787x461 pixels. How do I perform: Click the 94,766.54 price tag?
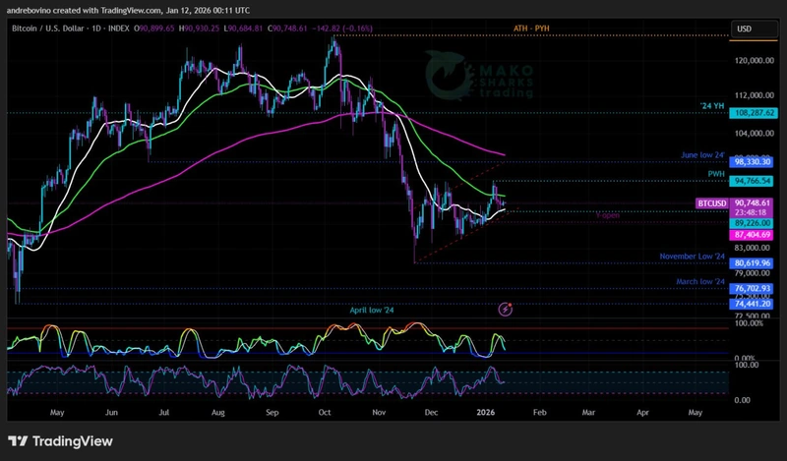coord(756,182)
